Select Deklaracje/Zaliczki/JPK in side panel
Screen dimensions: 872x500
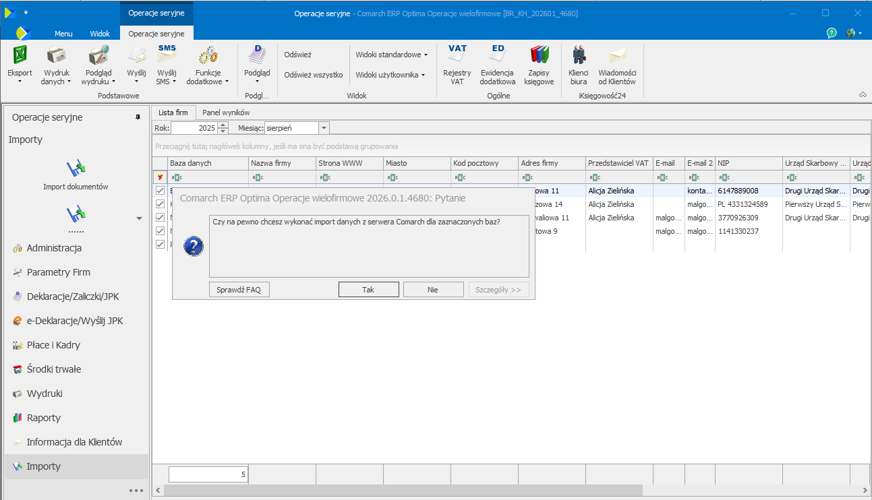pos(76,296)
